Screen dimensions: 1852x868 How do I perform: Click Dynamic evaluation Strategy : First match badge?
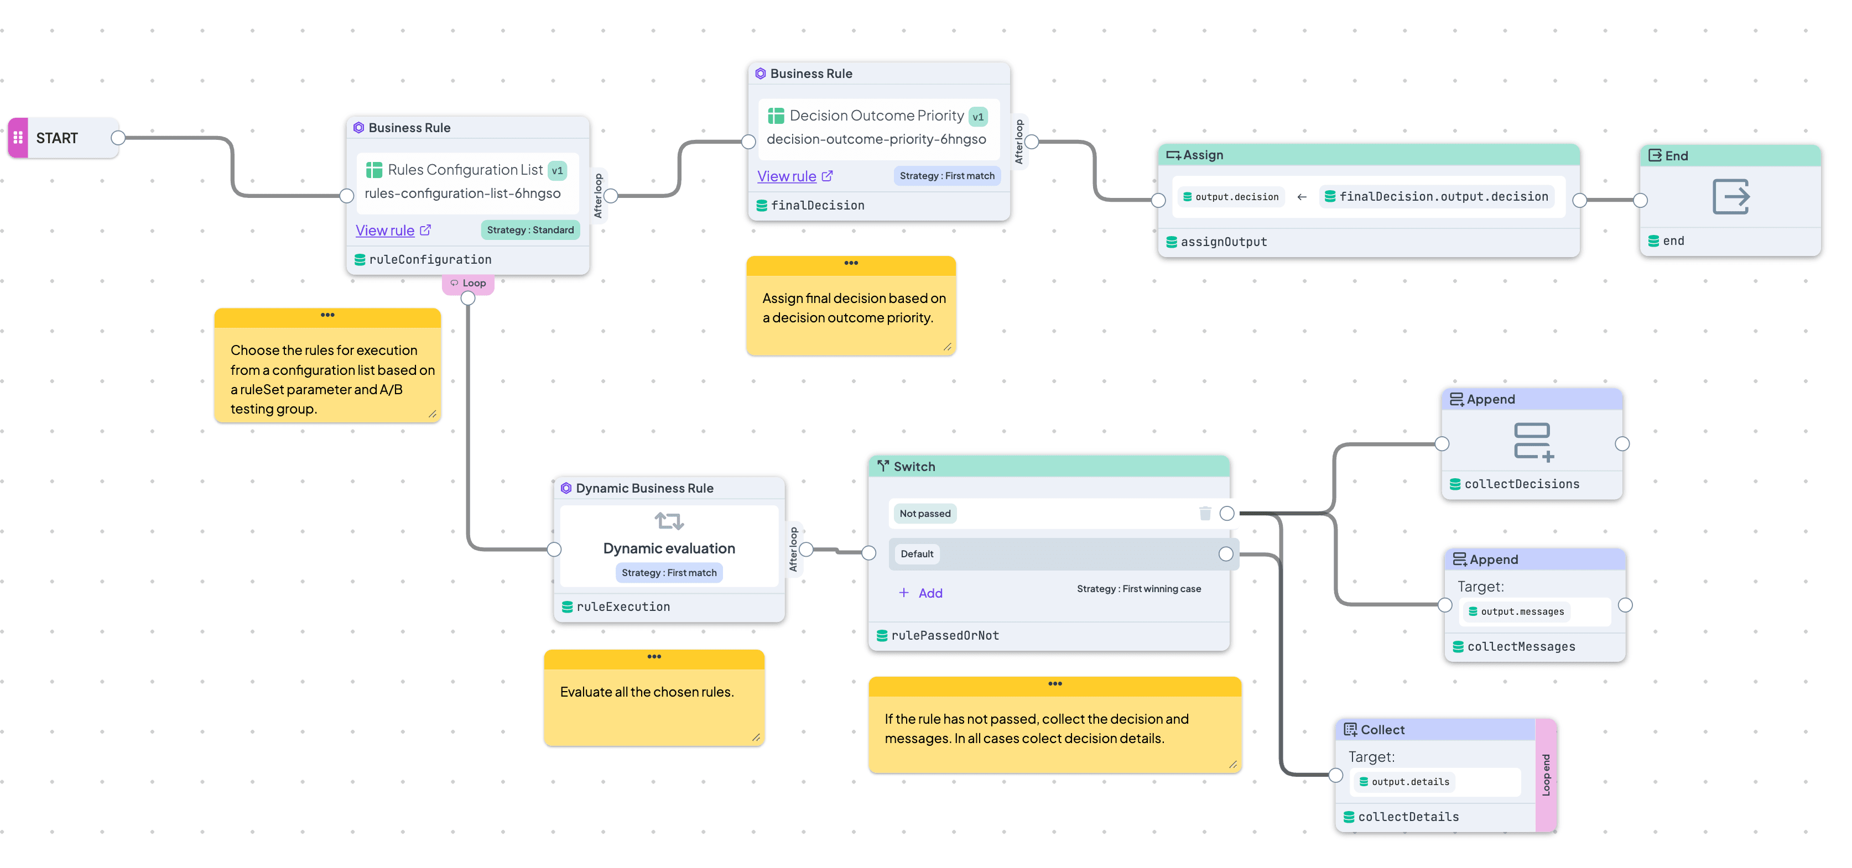tap(669, 573)
